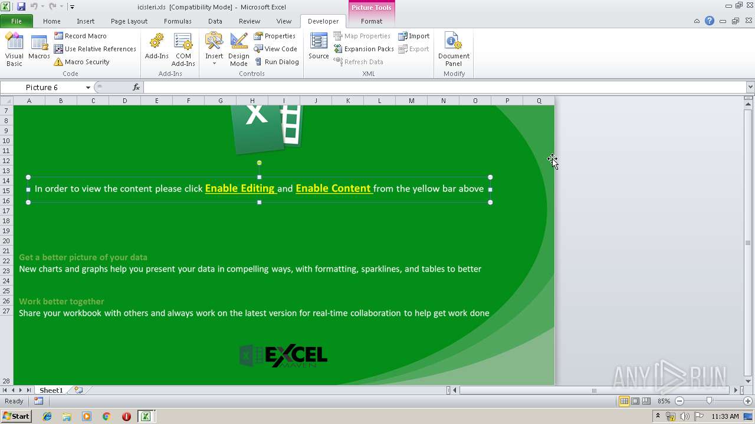755x424 pixels.
Task: Click the macro recording status bar icon
Action: (x=39, y=401)
